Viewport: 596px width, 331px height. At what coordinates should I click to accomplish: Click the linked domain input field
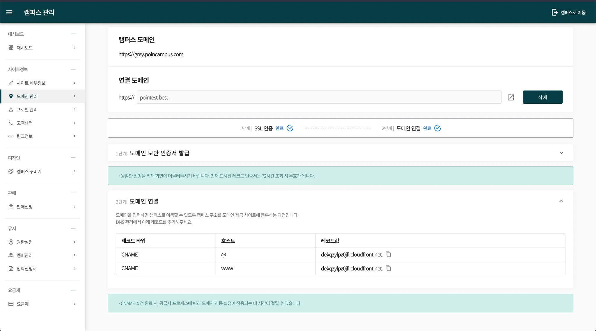[319, 97]
